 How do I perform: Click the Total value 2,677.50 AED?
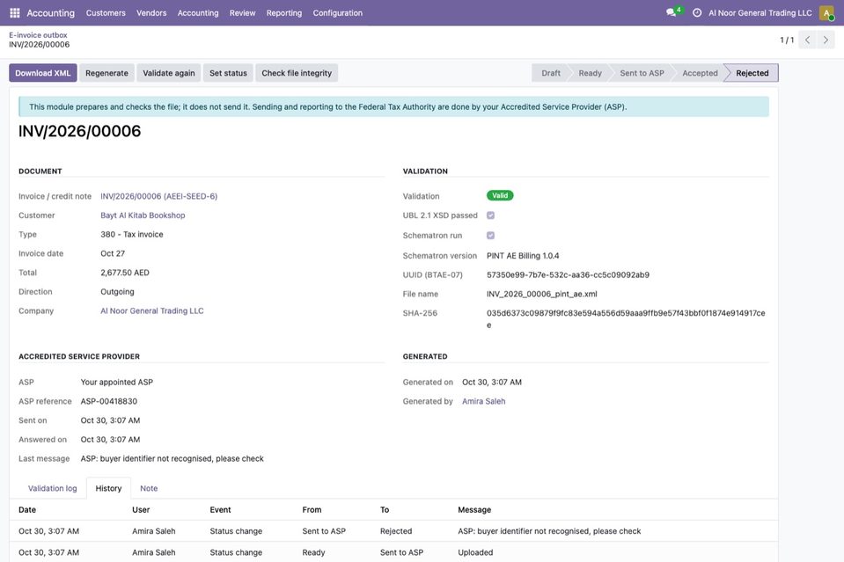125,273
